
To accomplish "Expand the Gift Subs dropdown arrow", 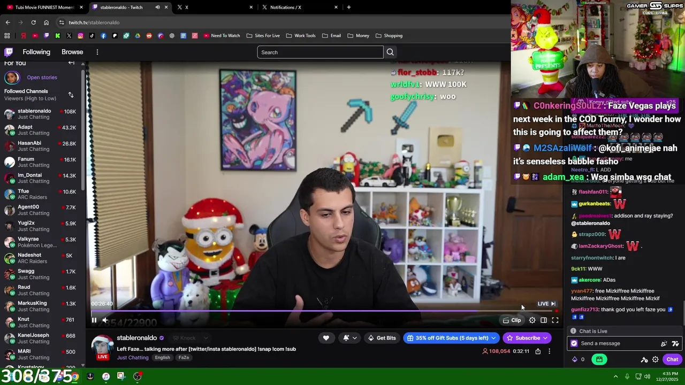I will tap(494, 338).
